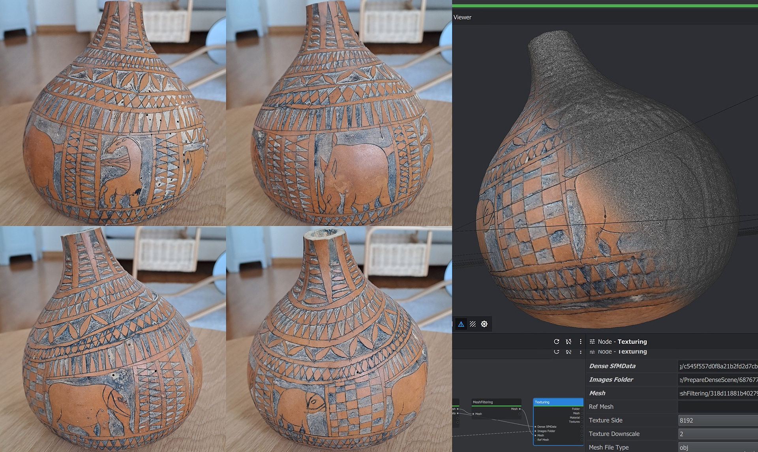Open the gourd photo with rhino facing left
The height and width of the screenshot is (452, 758).
339,113
